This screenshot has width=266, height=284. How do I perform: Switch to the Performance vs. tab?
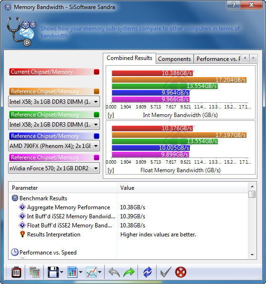tap(217, 59)
